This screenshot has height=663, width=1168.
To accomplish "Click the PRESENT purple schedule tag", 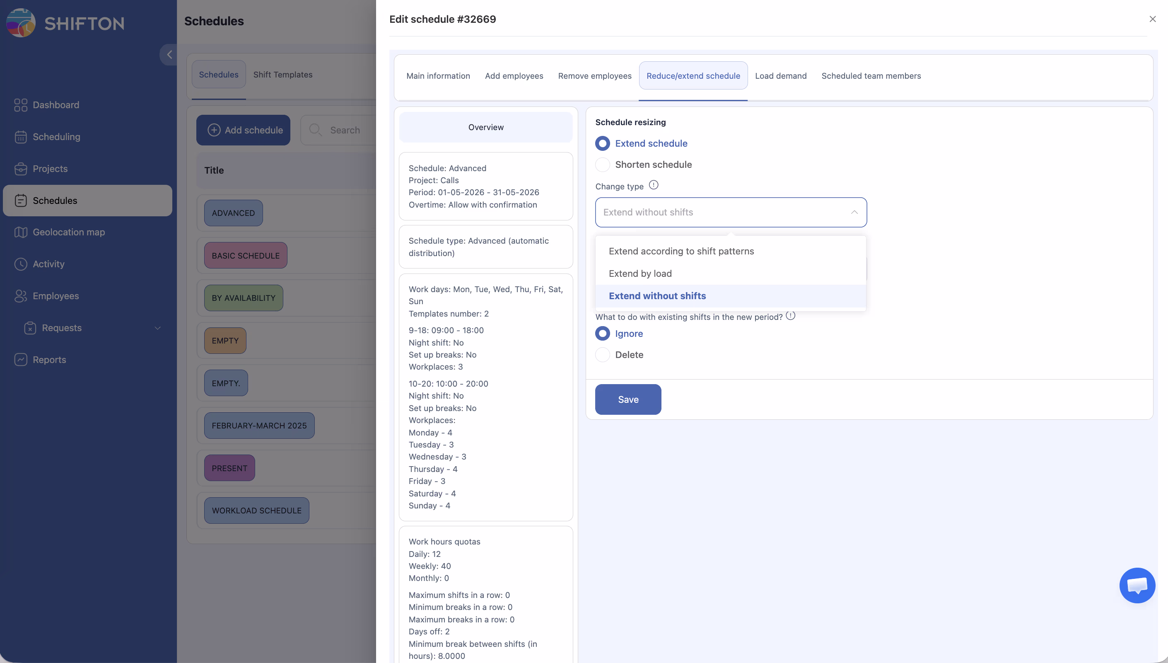I will click(x=229, y=468).
